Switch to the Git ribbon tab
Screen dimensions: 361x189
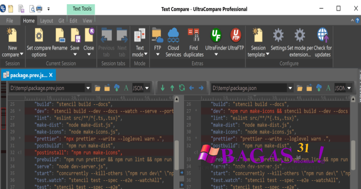point(61,21)
